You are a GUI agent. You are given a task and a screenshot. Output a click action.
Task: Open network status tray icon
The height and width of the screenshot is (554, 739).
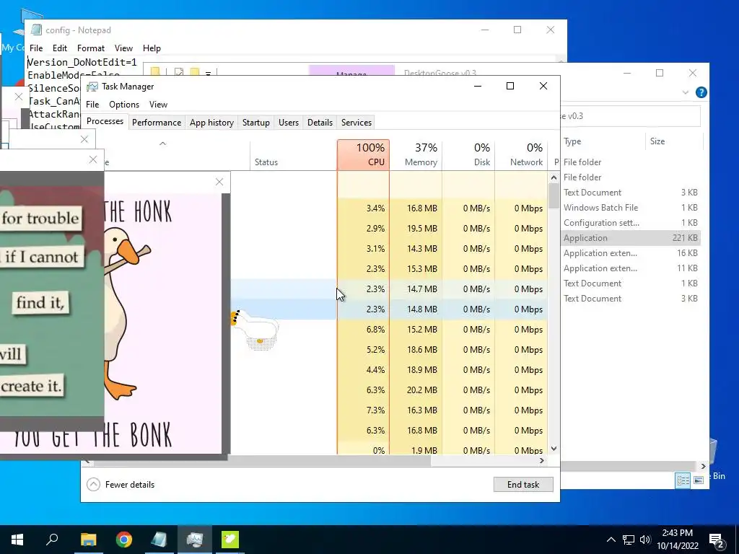(629, 540)
